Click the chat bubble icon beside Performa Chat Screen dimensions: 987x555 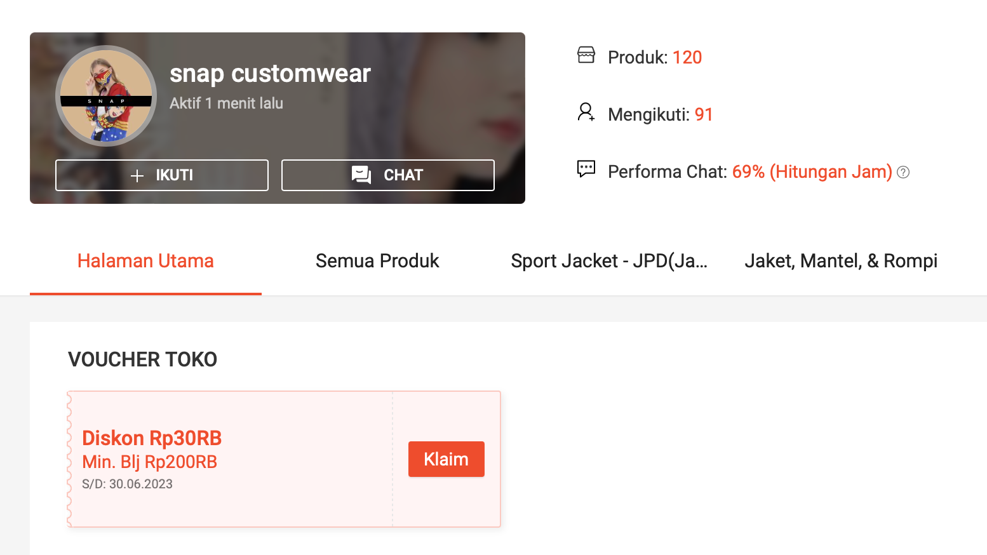(586, 169)
